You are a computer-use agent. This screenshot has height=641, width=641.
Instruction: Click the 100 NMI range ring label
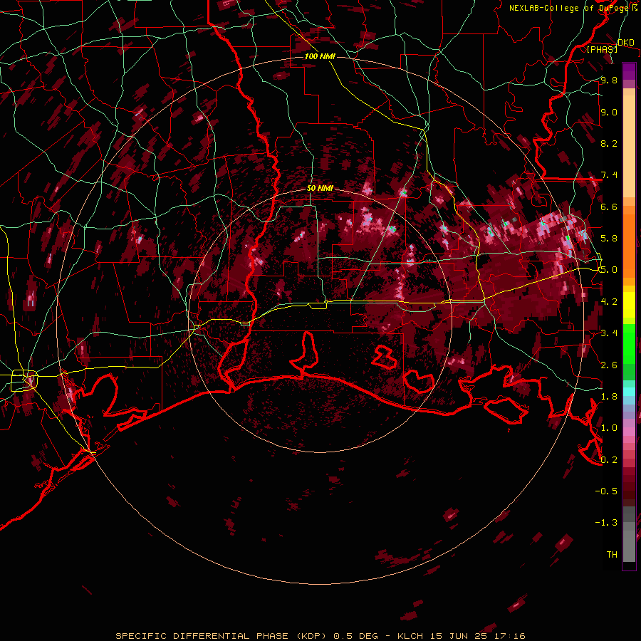(x=320, y=56)
